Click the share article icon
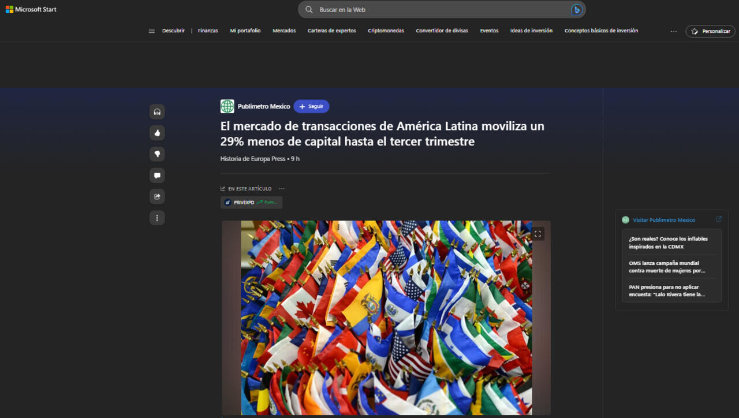Viewport: 739px width, 418px height. tap(157, 197)
